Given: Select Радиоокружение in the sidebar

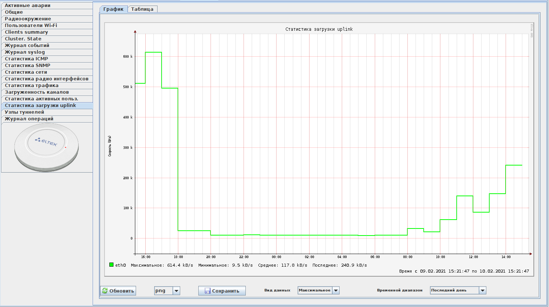Looking at the screenshot, I should [47, 19].
